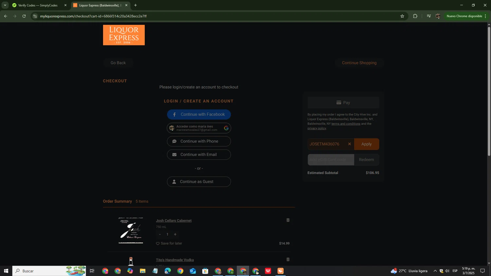Open the privacy policy link

click(x=317, y=128)
